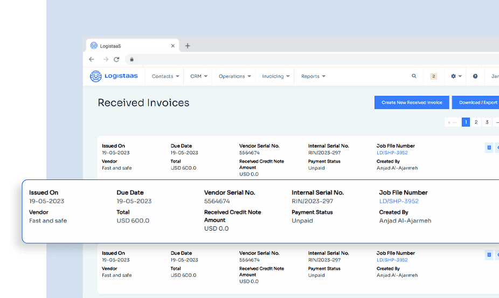Screen dimensions: 499x298
Task: Expand the Contacts dropdown menu
Action: [x=165, y=77]
